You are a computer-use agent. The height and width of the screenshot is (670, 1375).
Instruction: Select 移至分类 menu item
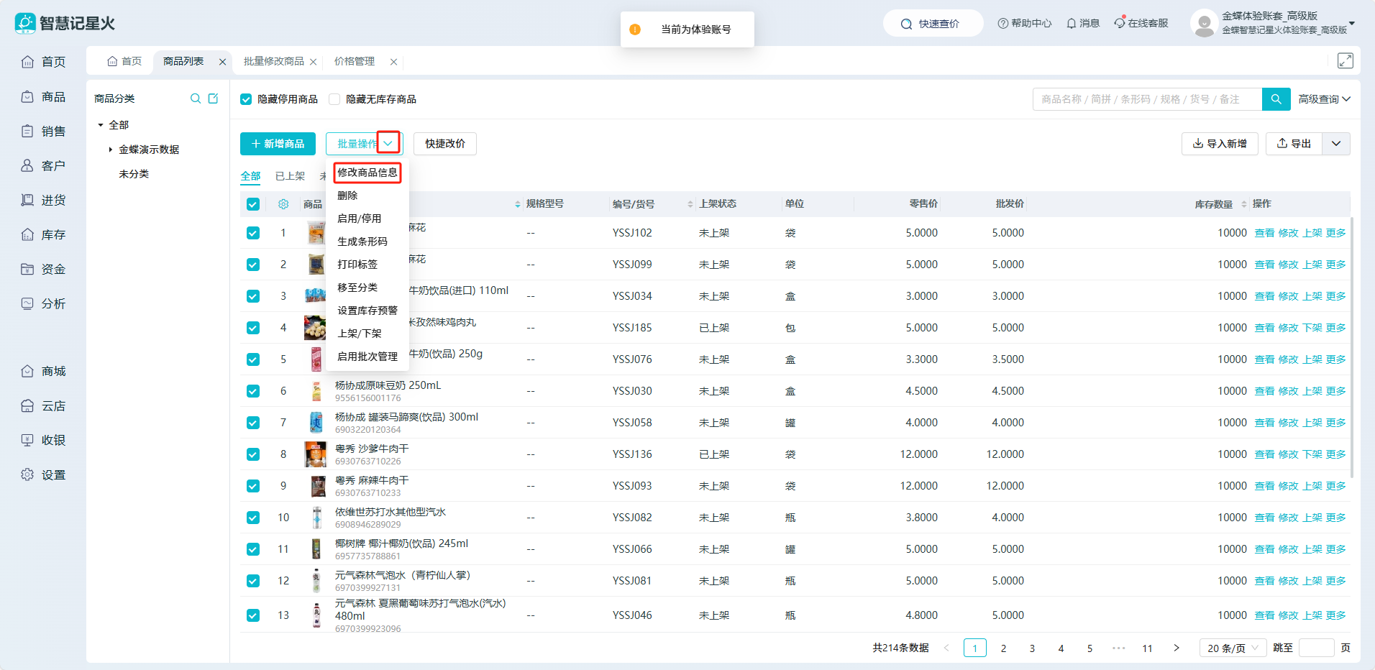[367, 288]
